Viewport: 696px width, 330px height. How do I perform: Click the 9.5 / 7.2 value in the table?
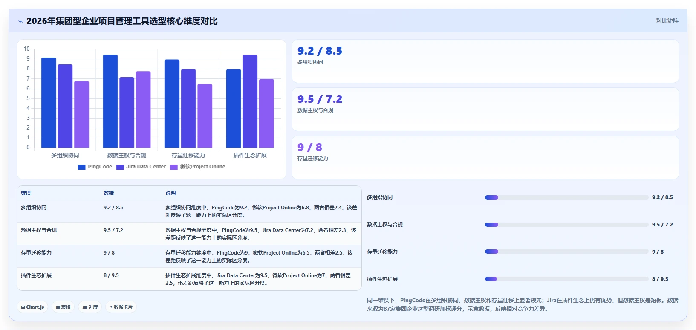tap(113, 230)
